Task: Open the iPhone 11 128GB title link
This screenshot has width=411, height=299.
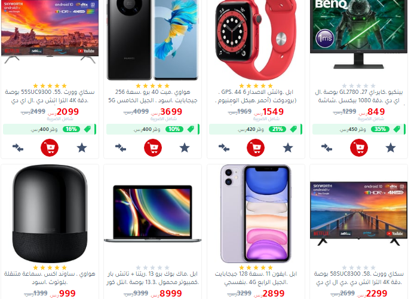Action: (256, 278)
